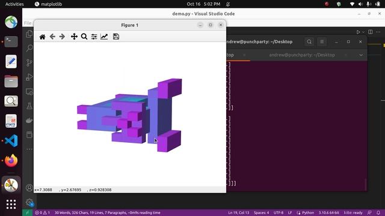Open the matplotlib app menu in top bar
The image size is (385, 216).
point(48,4)
